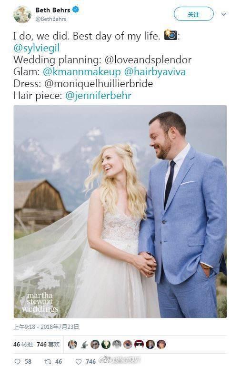Open the @kmannmakeup mention link
The height and width of the screenshot is (367, 241).
[x=82, y=71]
